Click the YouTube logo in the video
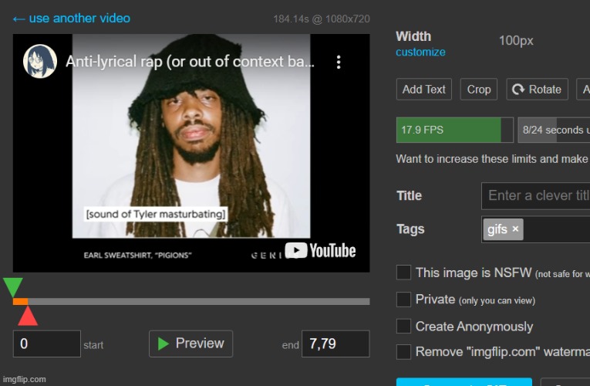590x386 pixels. point(320,251)
